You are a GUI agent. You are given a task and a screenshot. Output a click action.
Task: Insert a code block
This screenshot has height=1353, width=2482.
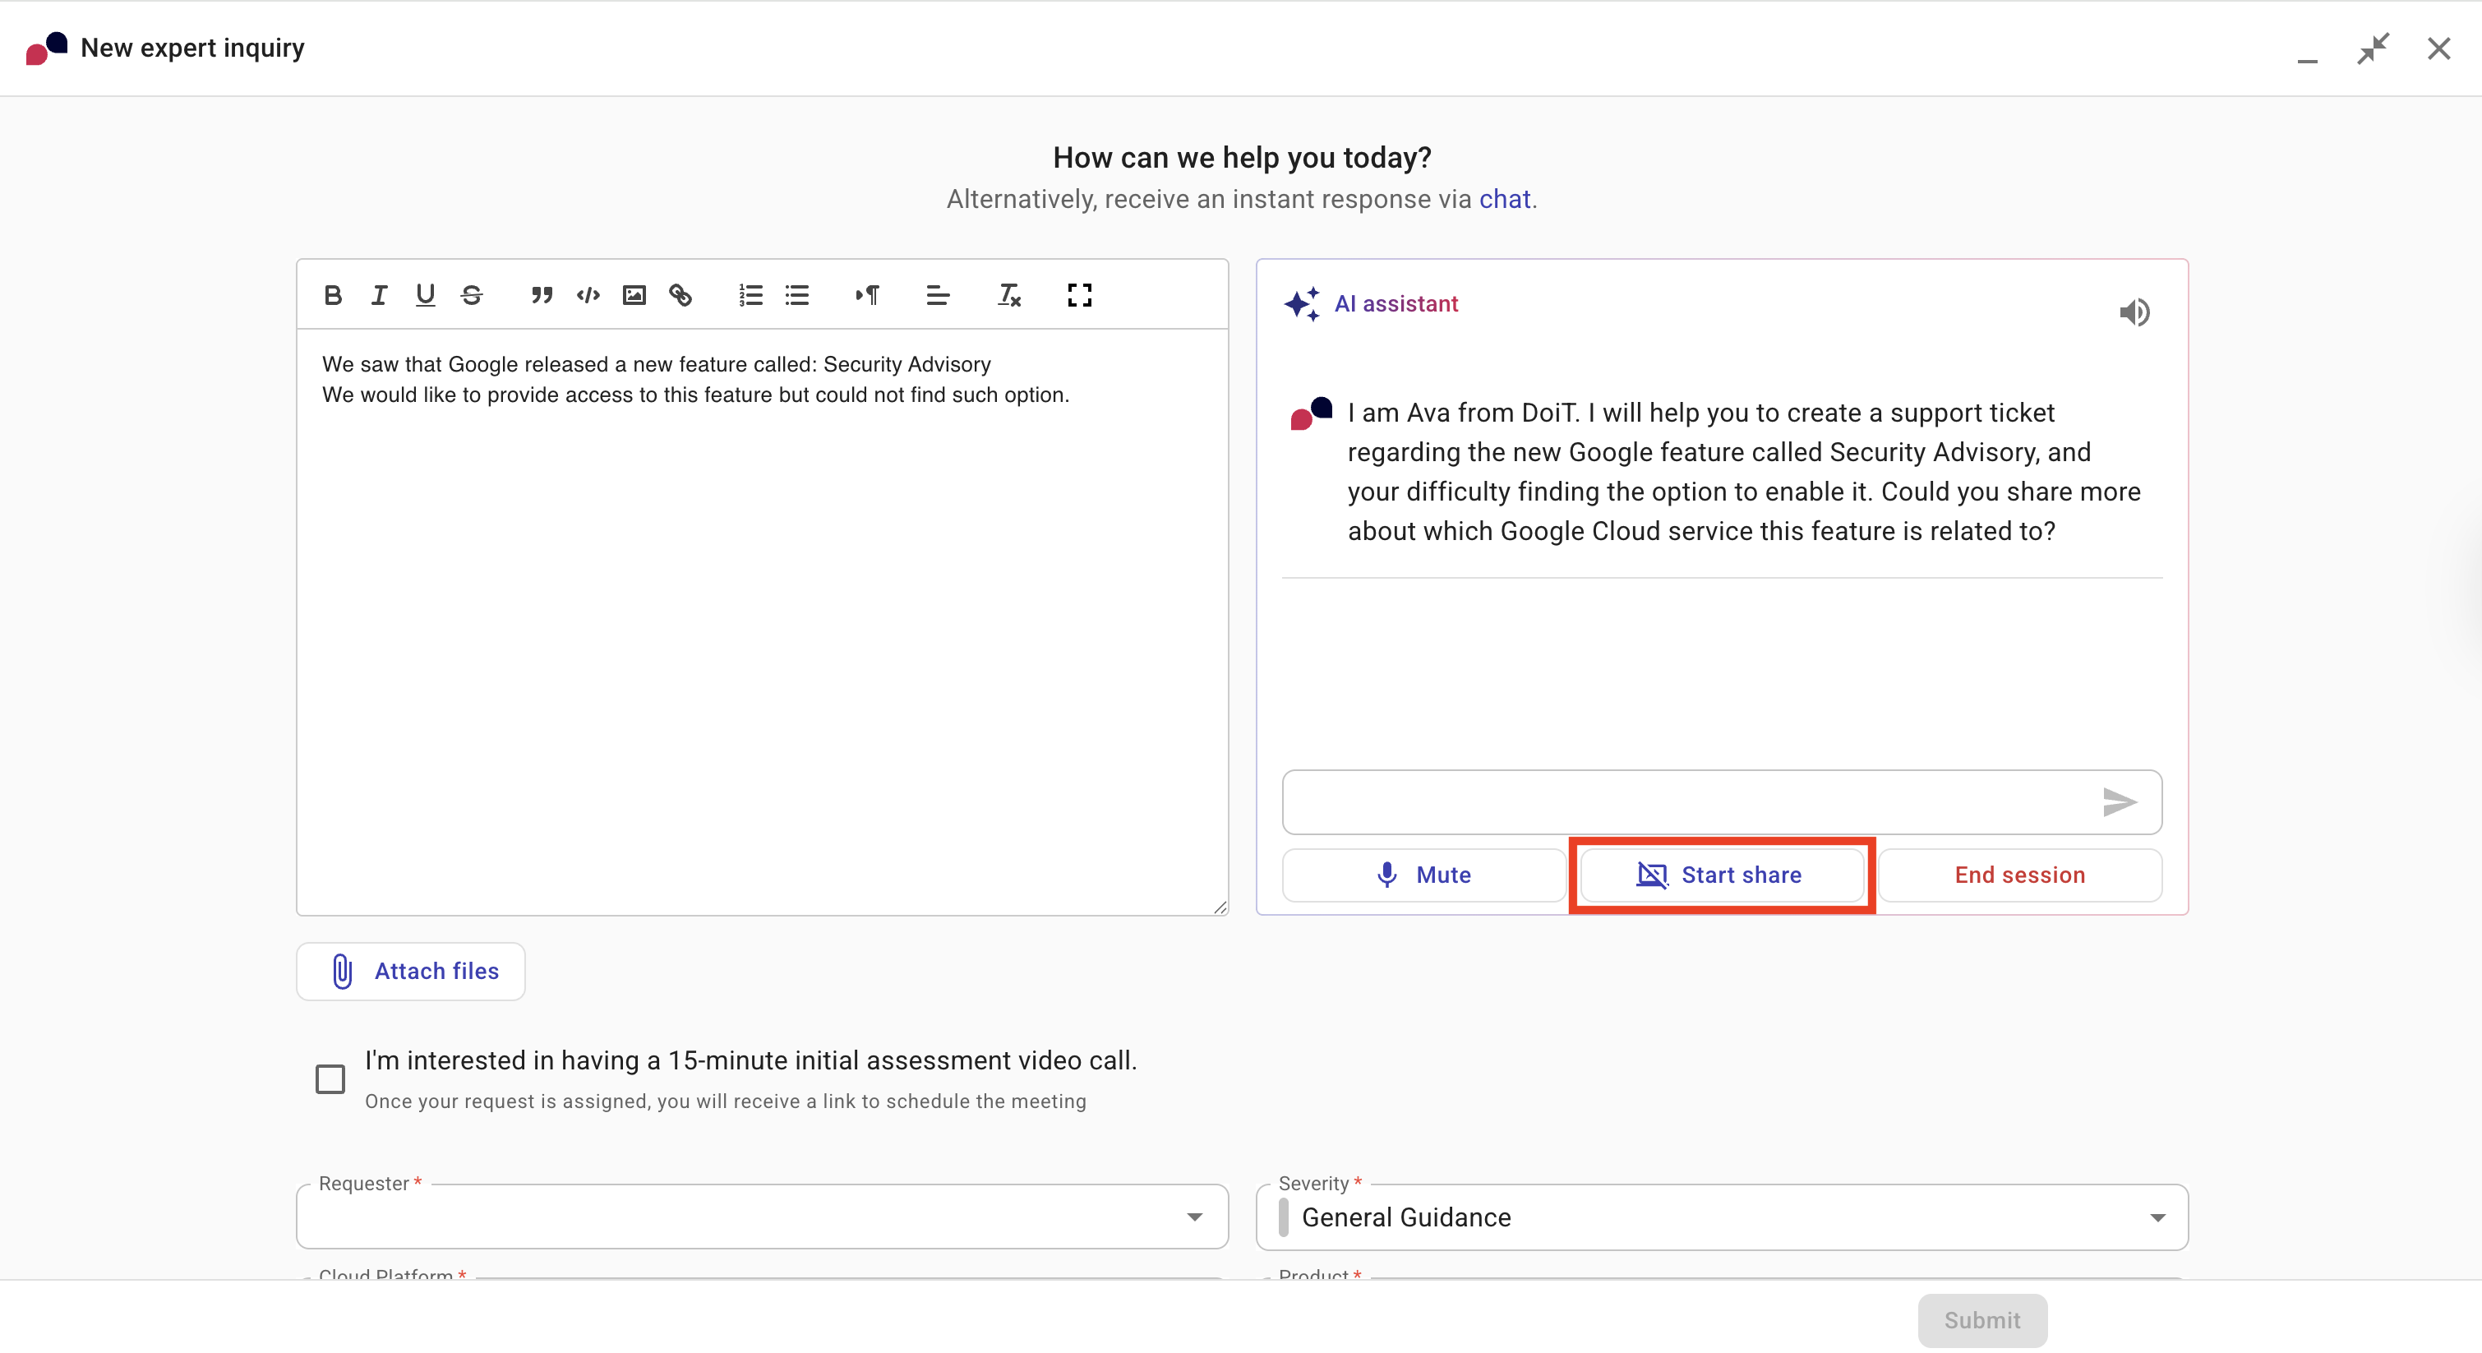588,295
